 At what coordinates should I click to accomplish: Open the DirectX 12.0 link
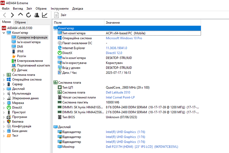tap(114, 53)
